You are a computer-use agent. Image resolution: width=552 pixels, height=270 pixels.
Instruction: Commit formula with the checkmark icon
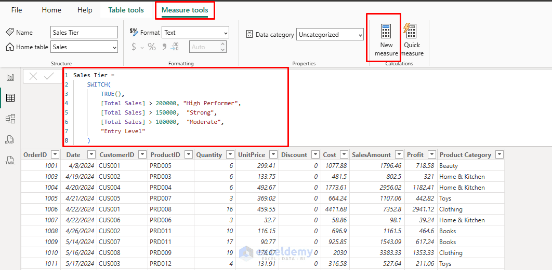click(49, 76)
